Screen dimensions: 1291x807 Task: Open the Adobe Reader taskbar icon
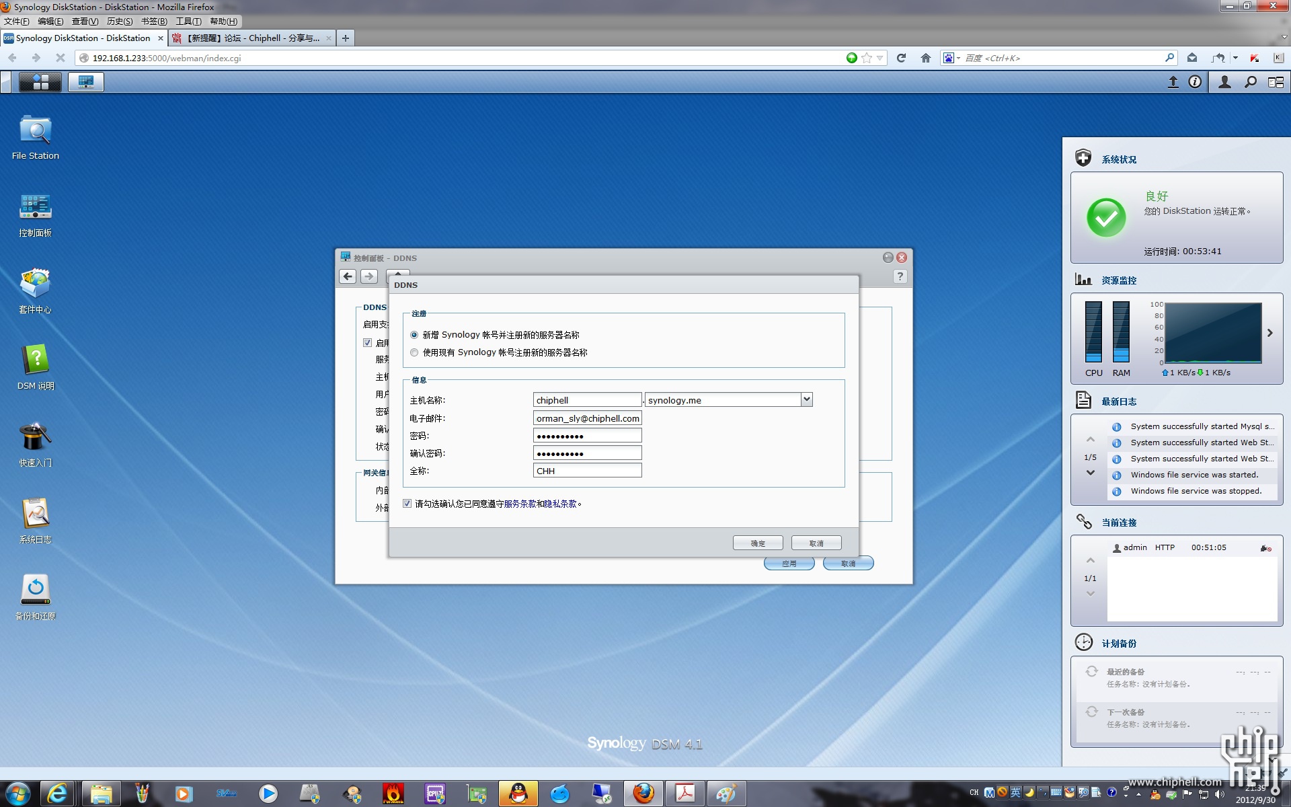click(684, 794)
